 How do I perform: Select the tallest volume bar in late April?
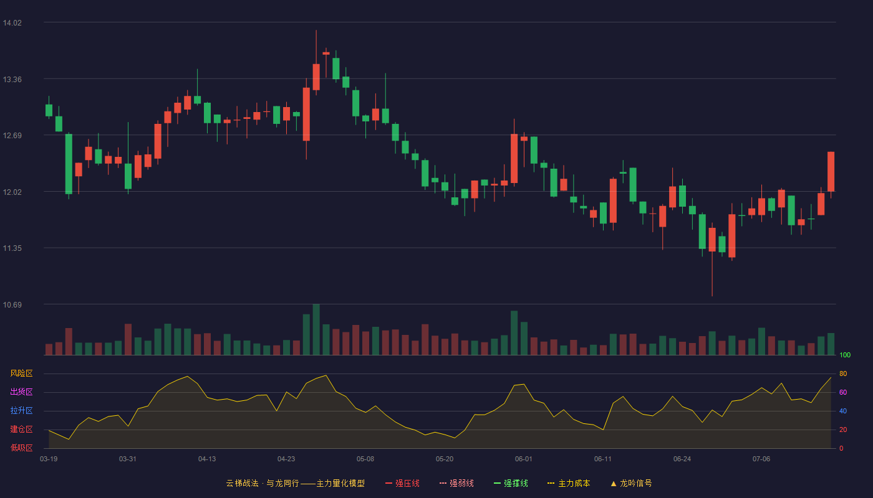tap(316, 329)
